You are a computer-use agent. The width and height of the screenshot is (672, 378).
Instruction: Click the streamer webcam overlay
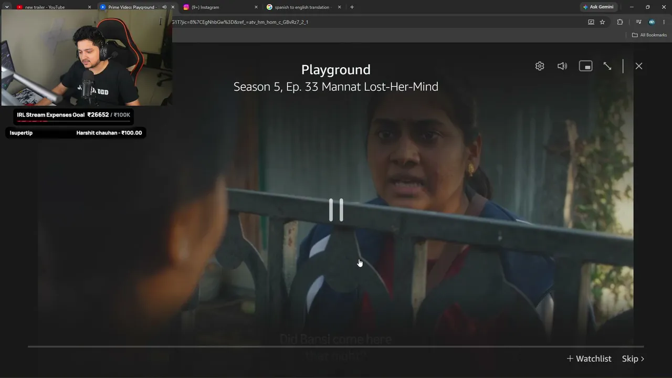point(87,58)
